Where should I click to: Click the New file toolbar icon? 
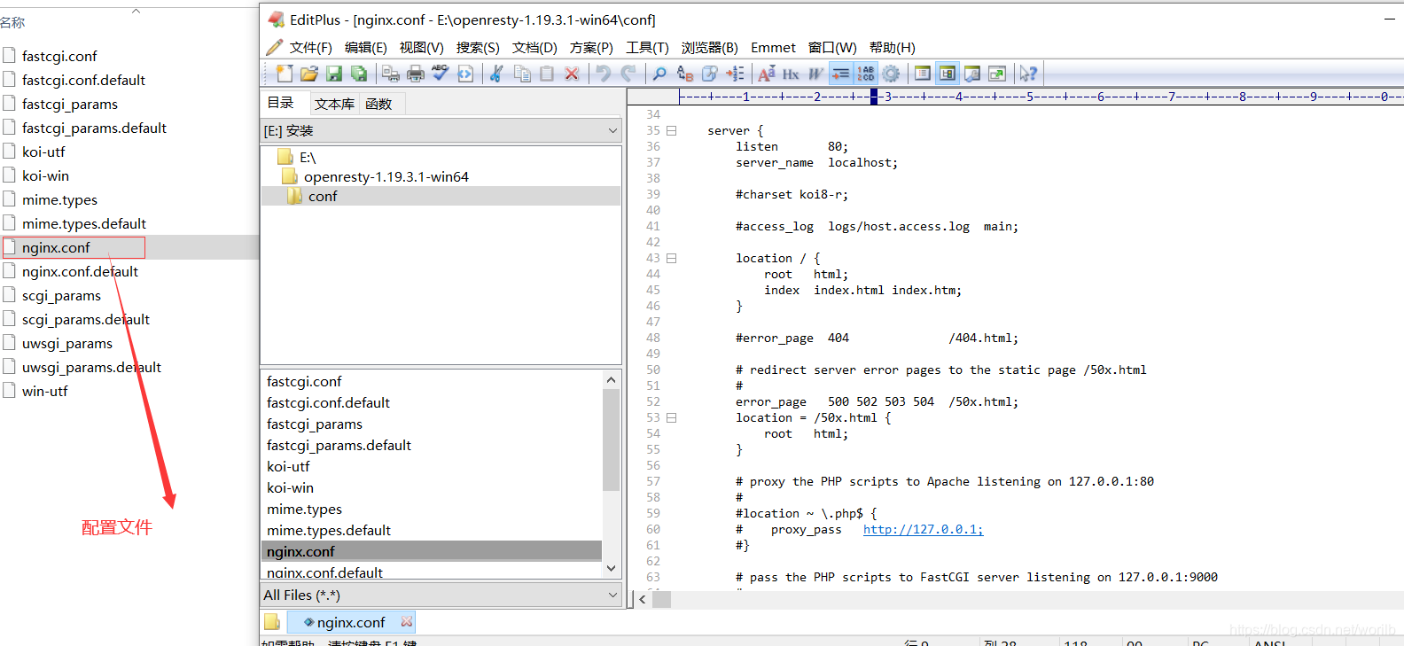(284, 74)
